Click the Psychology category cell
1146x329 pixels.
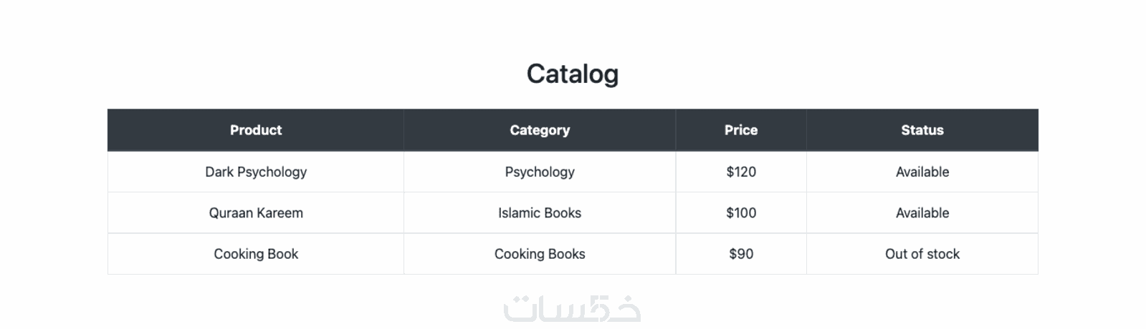[x=540, y=172]
